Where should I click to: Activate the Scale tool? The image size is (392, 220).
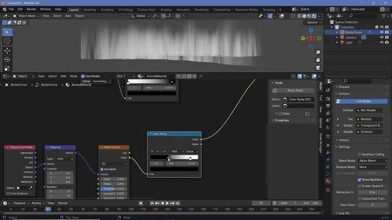click(7, 68)
